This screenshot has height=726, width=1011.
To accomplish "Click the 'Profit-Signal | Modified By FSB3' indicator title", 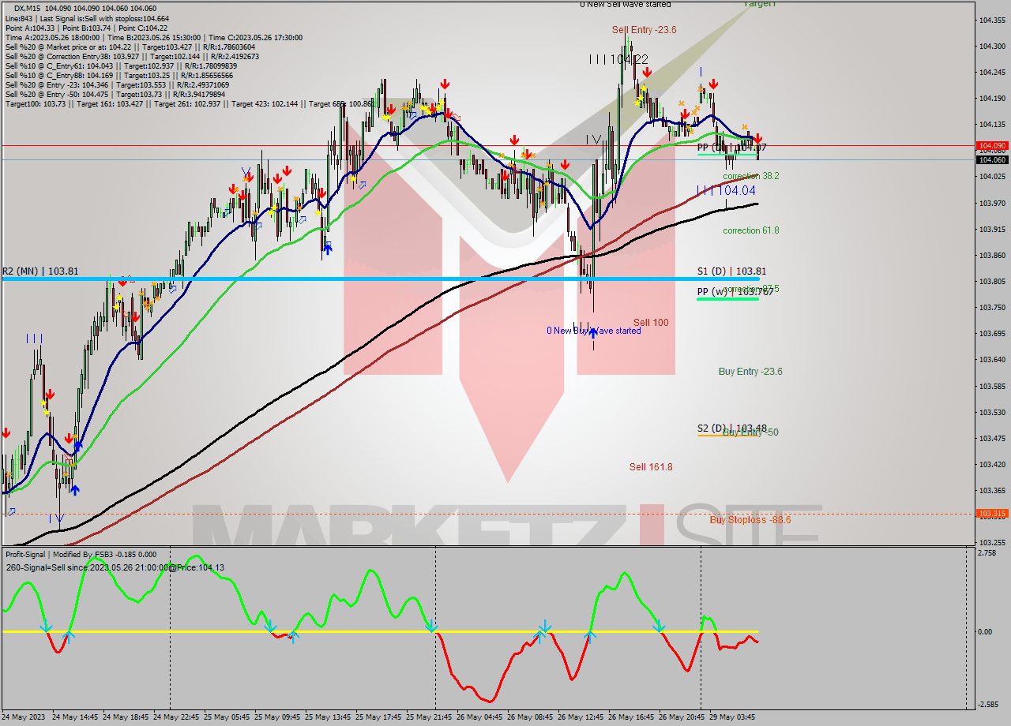I will (x=81, y=555).
